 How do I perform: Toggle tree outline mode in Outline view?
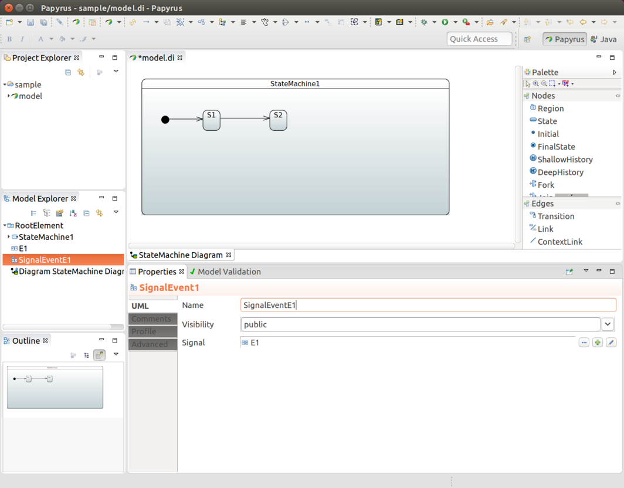point(86,355)
